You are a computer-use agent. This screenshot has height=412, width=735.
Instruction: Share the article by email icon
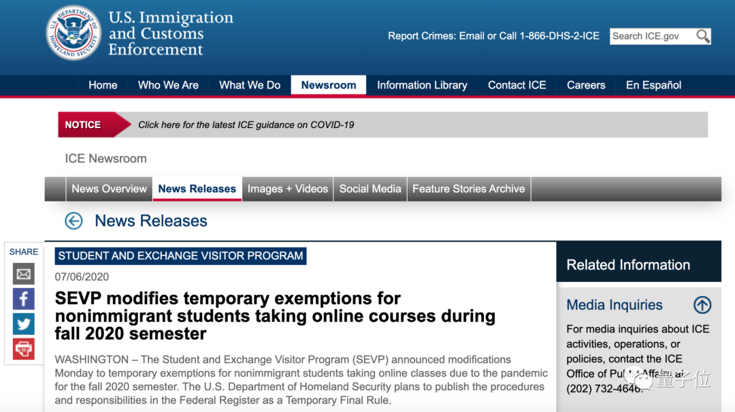click(x=23, y=274)
